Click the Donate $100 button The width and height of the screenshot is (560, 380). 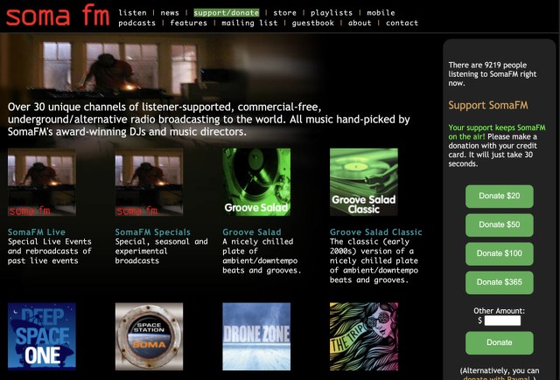(500, 253)
